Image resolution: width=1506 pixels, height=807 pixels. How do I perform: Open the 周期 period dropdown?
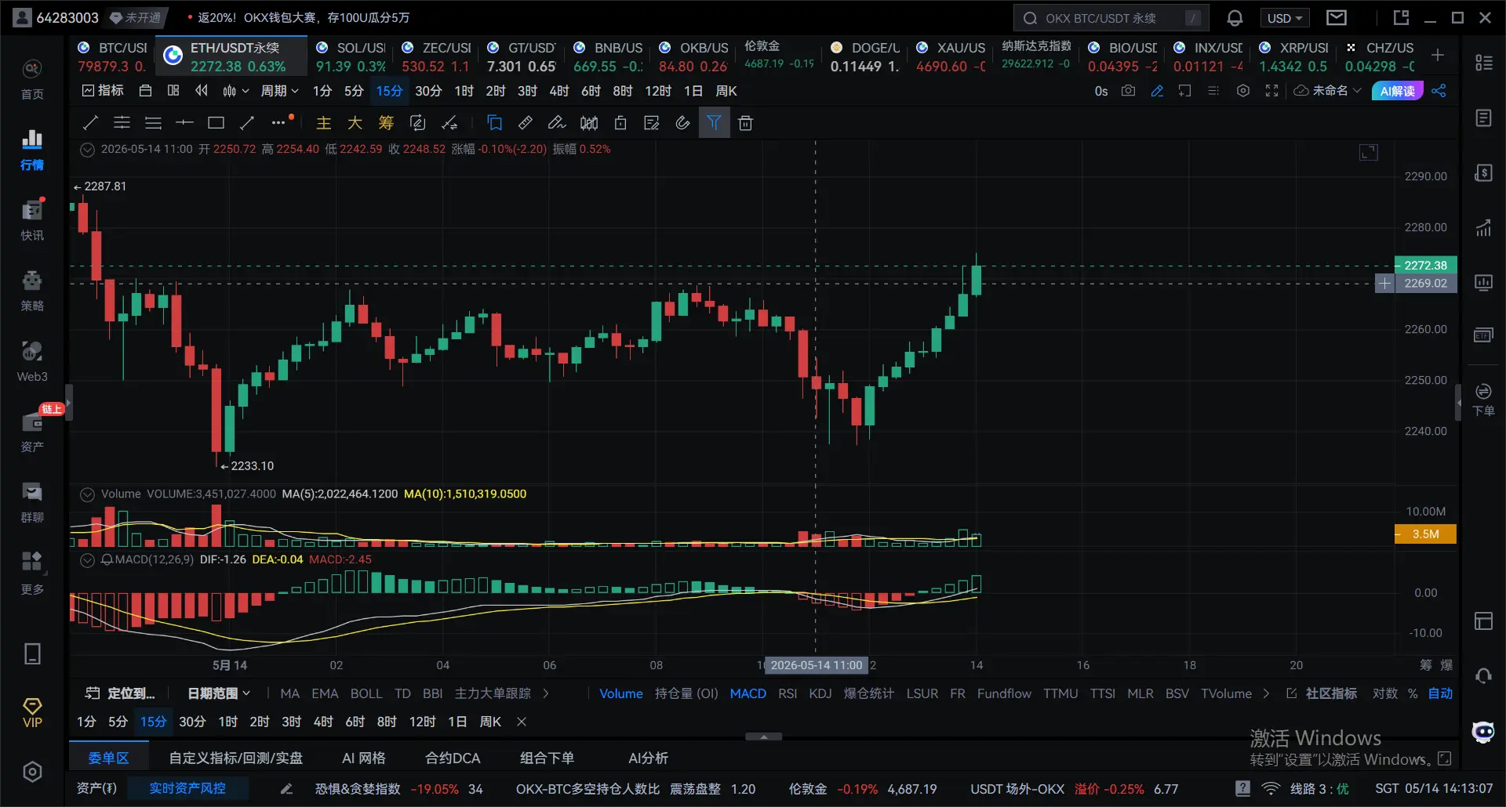(x=279, y=91)
